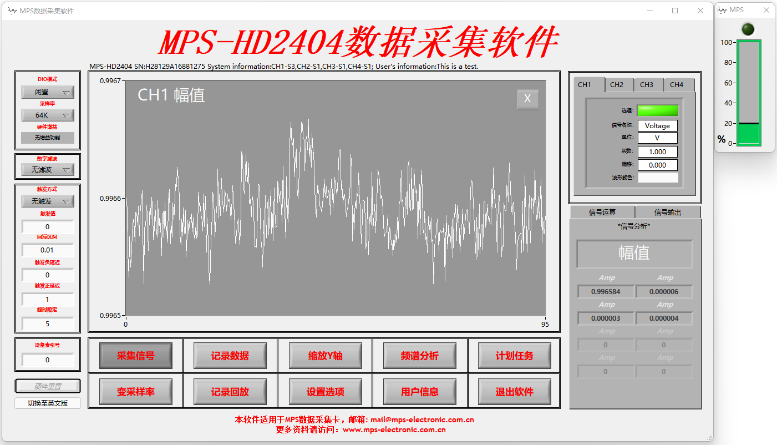Start 频谱分析 spectrum analysis
777x445 pixels.
pyautogui.click(x=420, y=355)
